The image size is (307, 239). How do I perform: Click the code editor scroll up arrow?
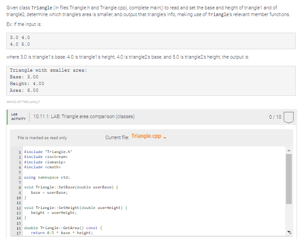289,150
